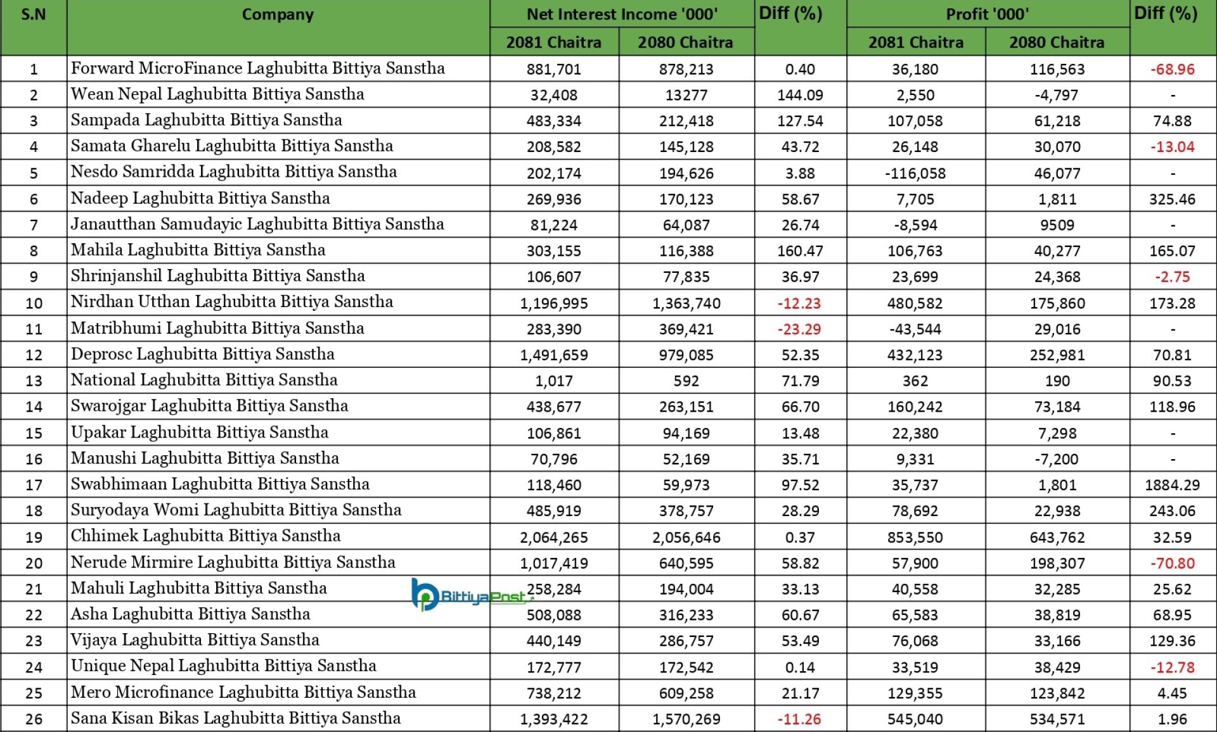This screenshot has width=1217, height=732.
Task: Click the first 2081 Chaitra subheader
Action: click(x=553, y=42)
